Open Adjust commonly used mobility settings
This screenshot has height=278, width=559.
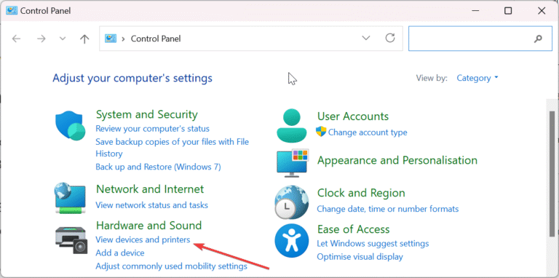172,266
